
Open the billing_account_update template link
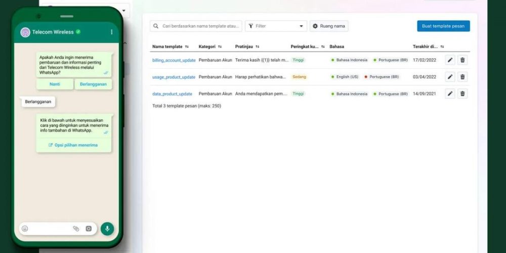click(174, 60)
